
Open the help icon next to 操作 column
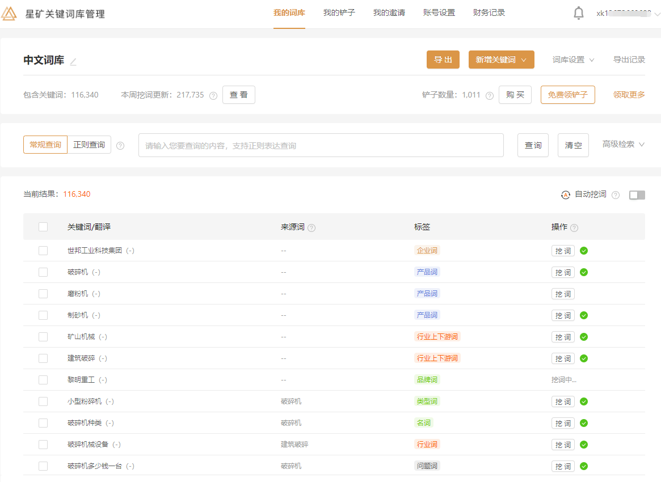pyautogui.click(x=574, y=226)
